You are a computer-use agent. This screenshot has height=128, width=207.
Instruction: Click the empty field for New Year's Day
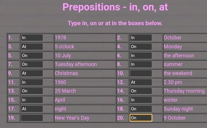pos(32,118)
